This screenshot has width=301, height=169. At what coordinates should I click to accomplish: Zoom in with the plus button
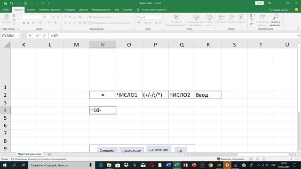[x=292, y=159]
